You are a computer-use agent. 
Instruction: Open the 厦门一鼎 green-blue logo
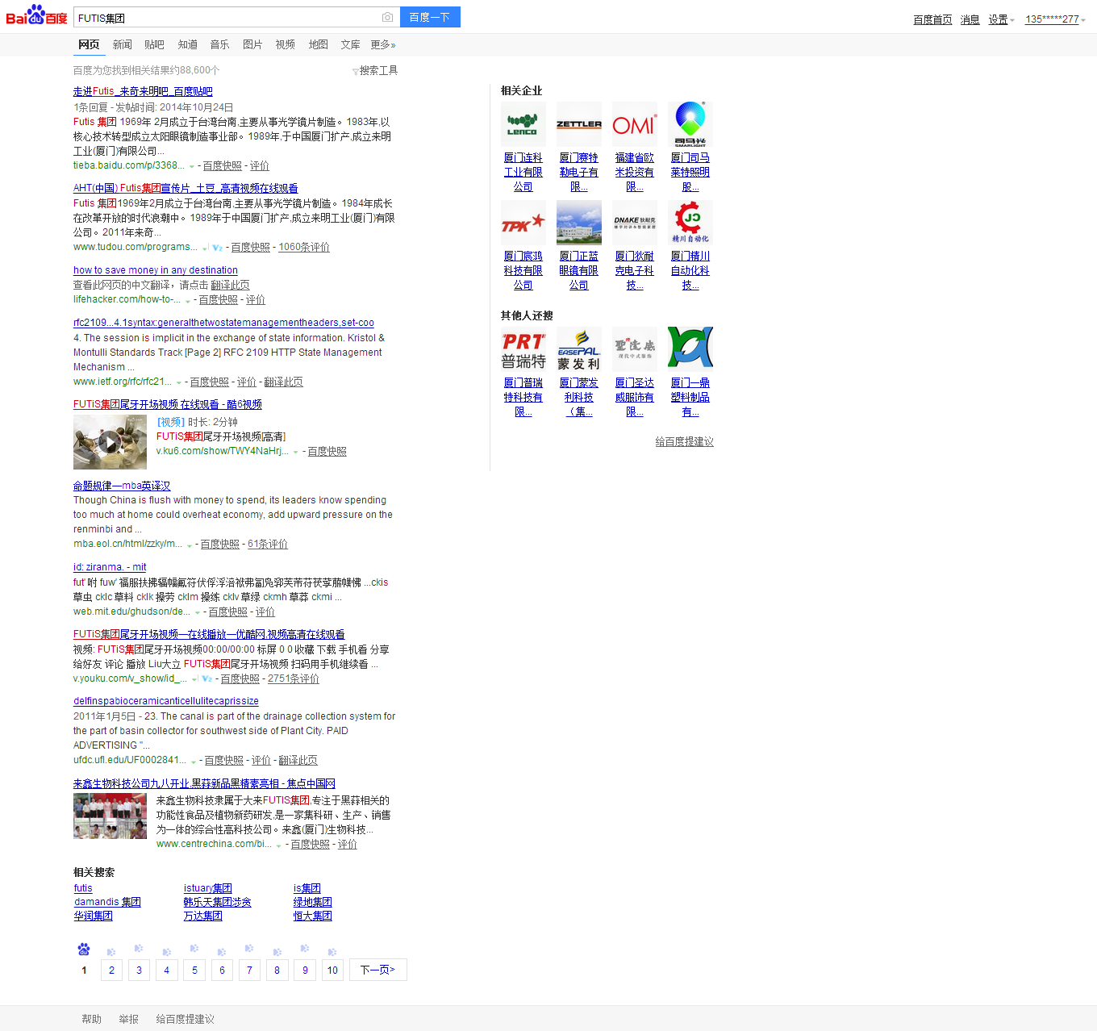[x=690, y=349]
